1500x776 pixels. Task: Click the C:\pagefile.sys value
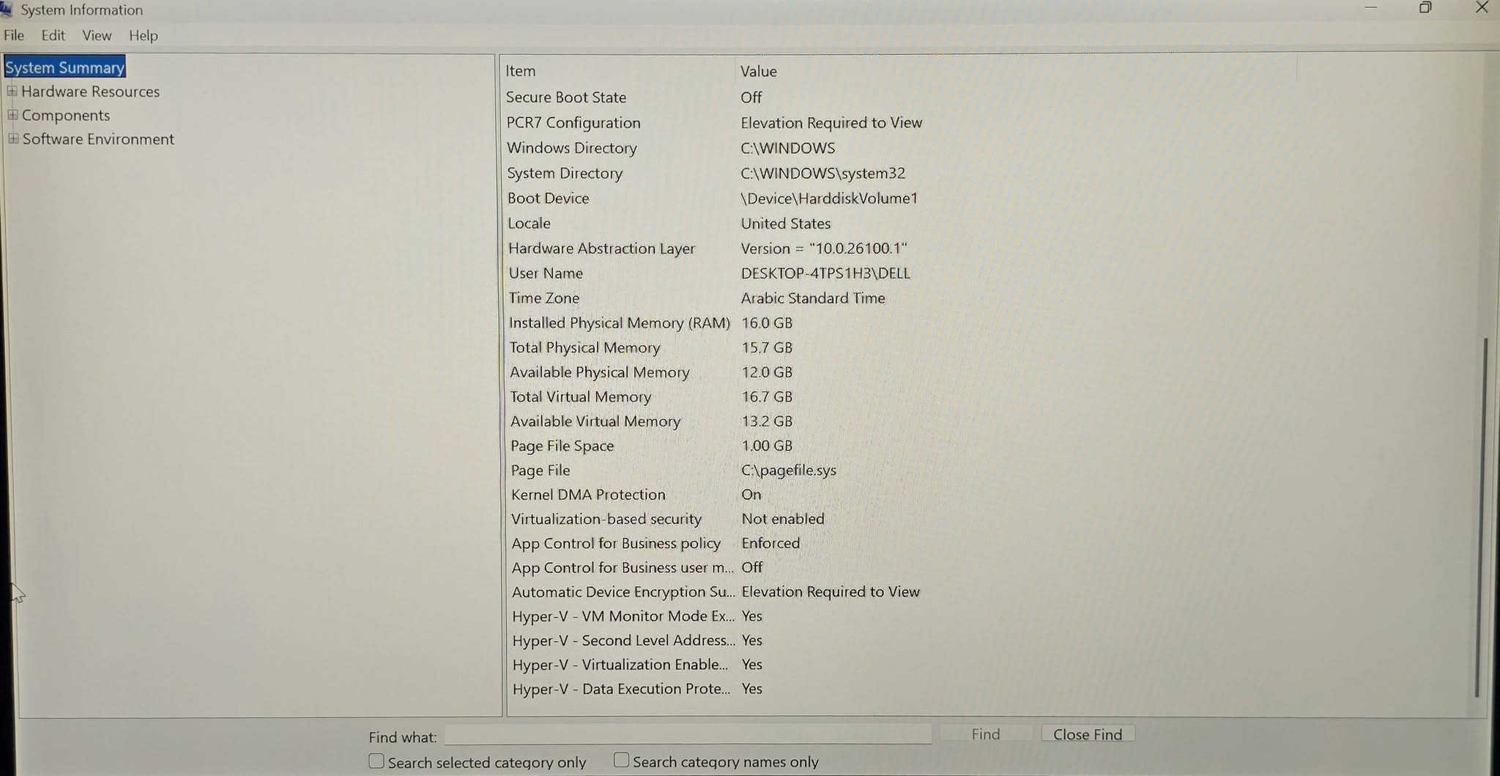[x=789, y=470]
